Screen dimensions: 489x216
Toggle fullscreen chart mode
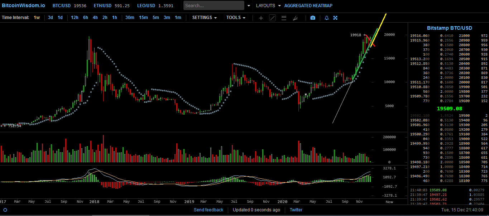click(335, 18)
